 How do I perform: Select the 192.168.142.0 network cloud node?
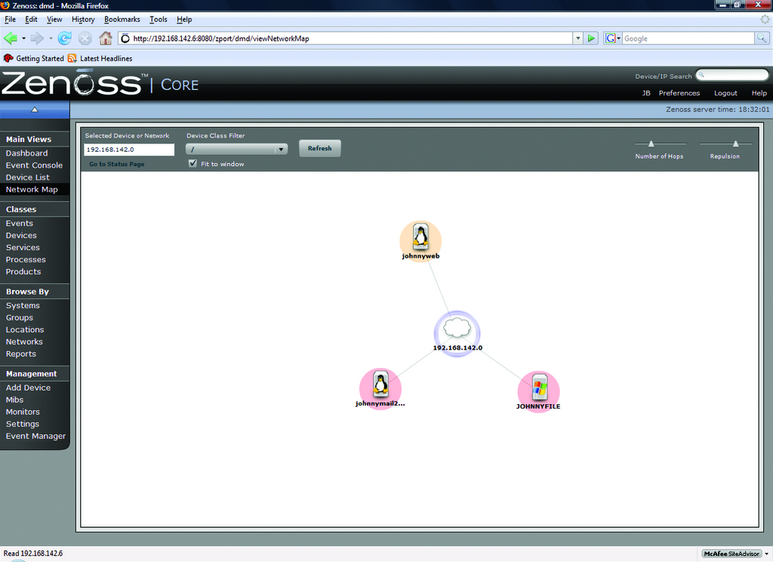click(x=457, y=329)
